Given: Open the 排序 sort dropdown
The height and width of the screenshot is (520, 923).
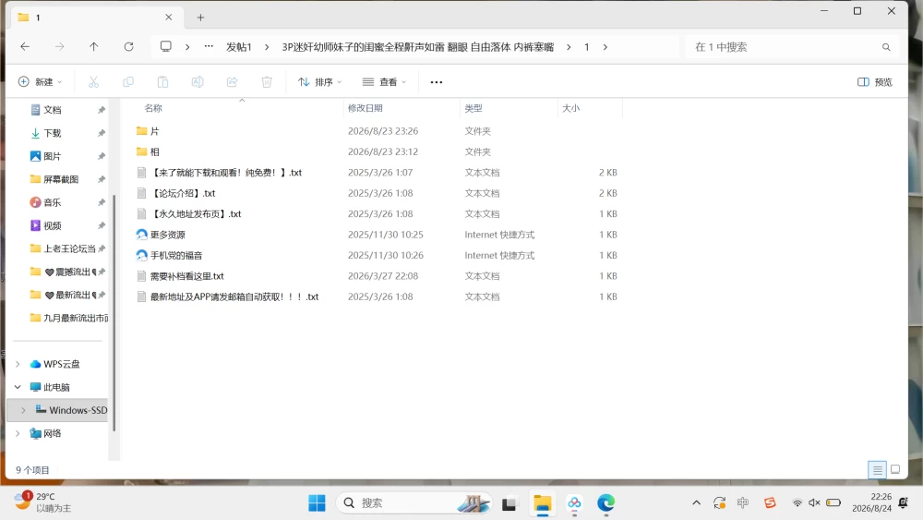Looking at the screenshot, I should (319, 82).
